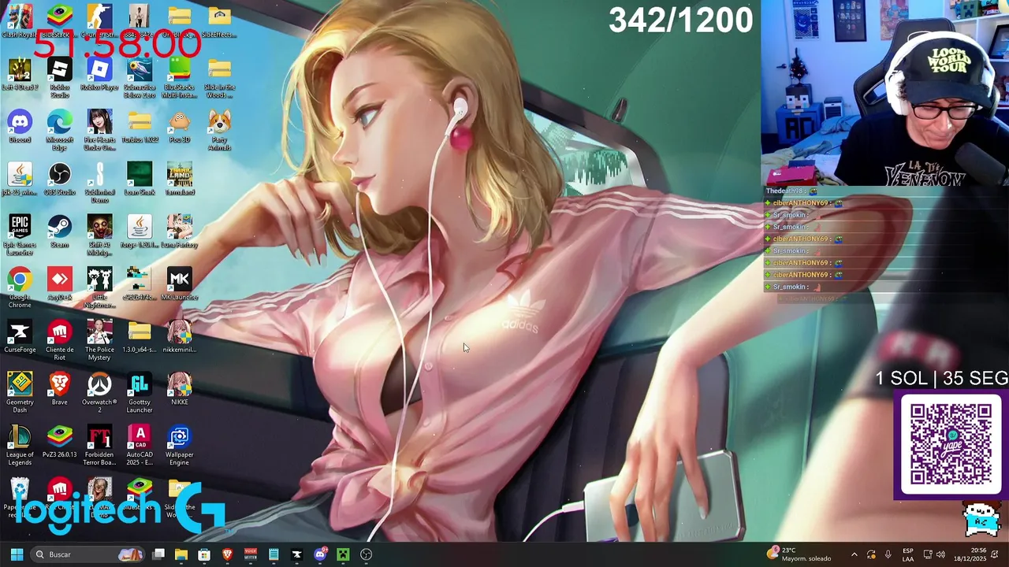Open OBS Studio desktop icon

click(60, 180)
